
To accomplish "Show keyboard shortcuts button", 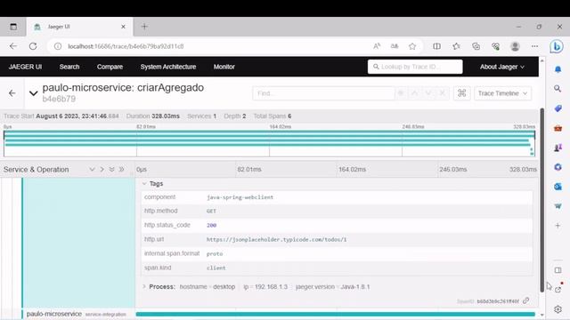I will coord(461,93).
